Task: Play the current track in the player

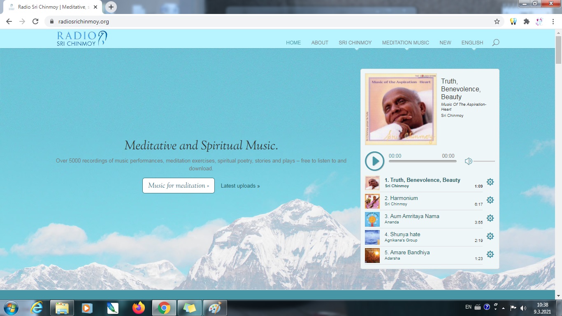Action: pos(374,161)
